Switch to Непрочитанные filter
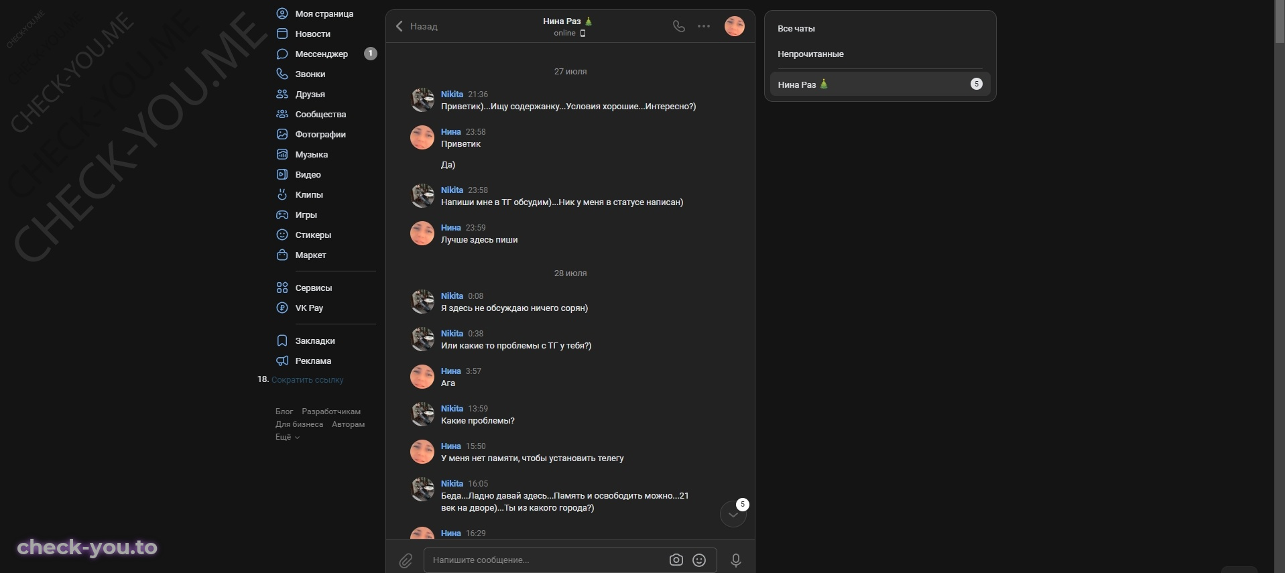Viewport: 1285px width, 573px height. (810, 54)
